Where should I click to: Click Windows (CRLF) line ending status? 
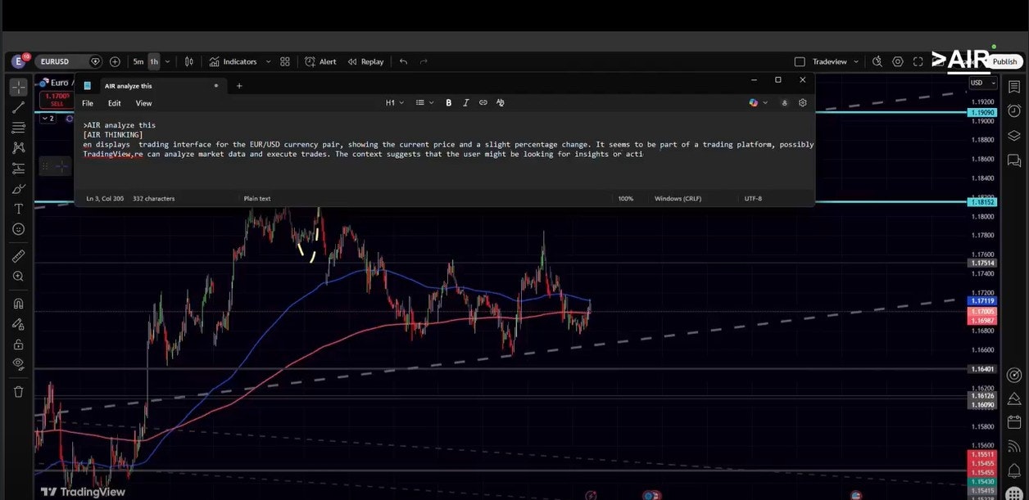pyautogui.click(x=678, y=198)
